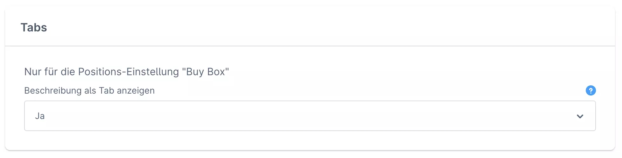
Task: Click the chevron arrow in the Ja dropdown
Action: coord(580,116)
